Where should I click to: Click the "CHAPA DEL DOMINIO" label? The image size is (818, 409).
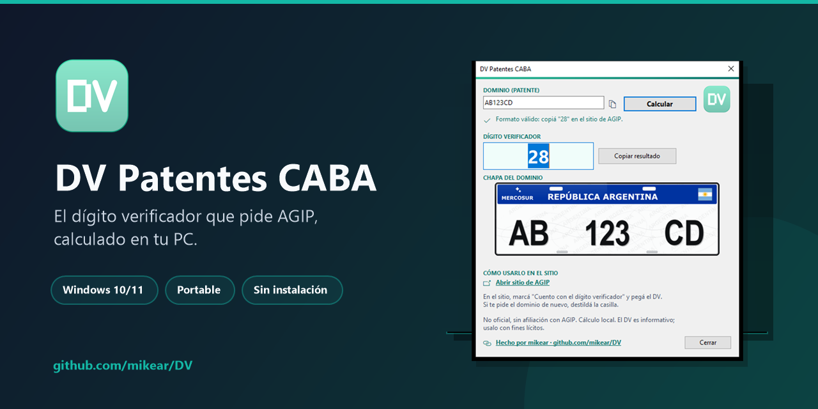coord(513,178)
